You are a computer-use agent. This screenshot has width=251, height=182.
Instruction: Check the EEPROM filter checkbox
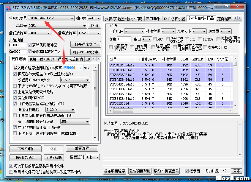[x=200, y=39]
